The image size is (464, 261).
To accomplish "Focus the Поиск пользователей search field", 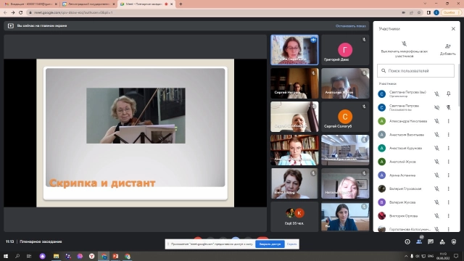I will [415, 71].
